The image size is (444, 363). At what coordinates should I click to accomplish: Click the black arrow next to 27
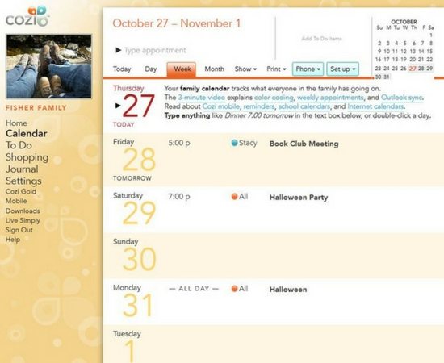(x=118, y=106)
